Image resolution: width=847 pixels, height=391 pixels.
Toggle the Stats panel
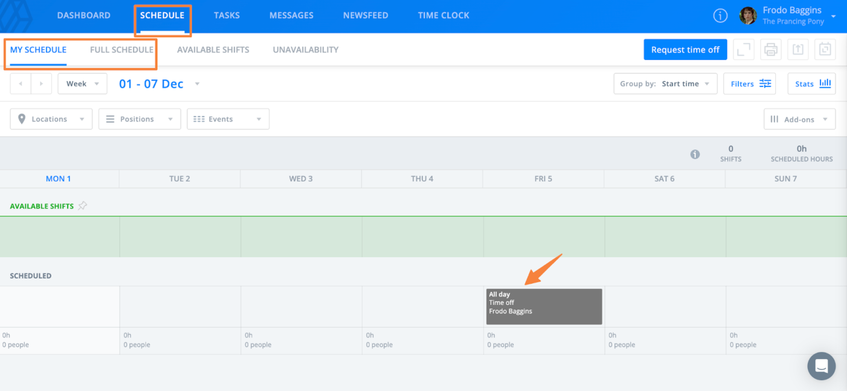click(x=811, y=84)
